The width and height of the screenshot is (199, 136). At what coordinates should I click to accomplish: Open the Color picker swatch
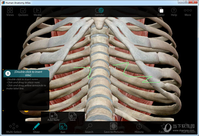(x=161, y=11)
